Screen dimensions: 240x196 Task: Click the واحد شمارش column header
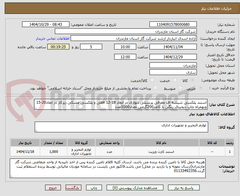click(x=109, y=143)
